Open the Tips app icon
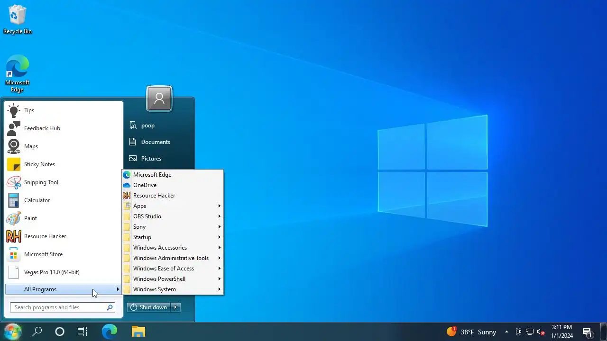 coord(14,110)
